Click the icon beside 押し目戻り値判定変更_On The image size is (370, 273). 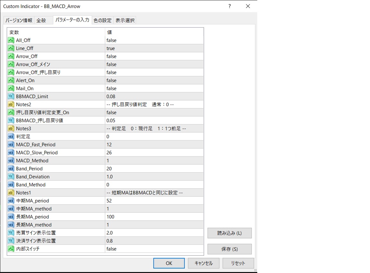pyautogui.click(x=11, y=112)
